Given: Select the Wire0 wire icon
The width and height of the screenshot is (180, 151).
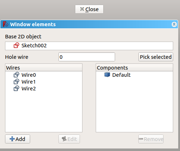Looking at the screenshot, I should click(x=16, y=75).
